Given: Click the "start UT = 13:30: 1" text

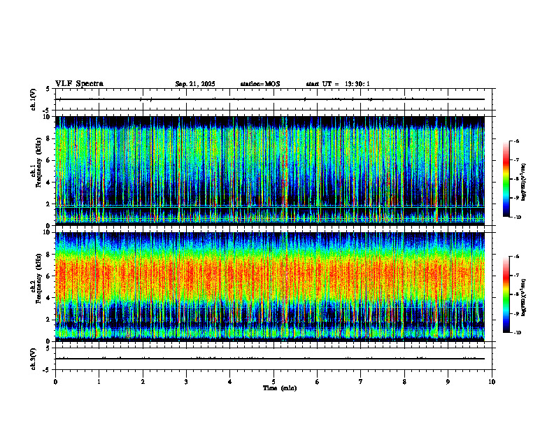Looking at the screenshot, I should click(338, 84).
